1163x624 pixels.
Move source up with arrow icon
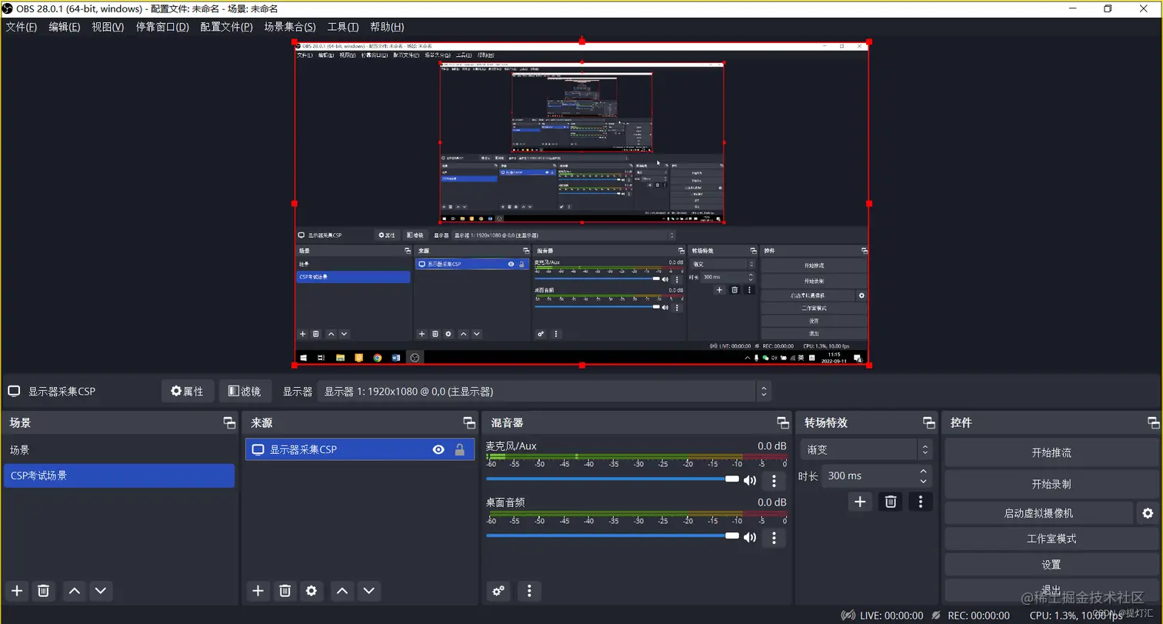[342, 591]
